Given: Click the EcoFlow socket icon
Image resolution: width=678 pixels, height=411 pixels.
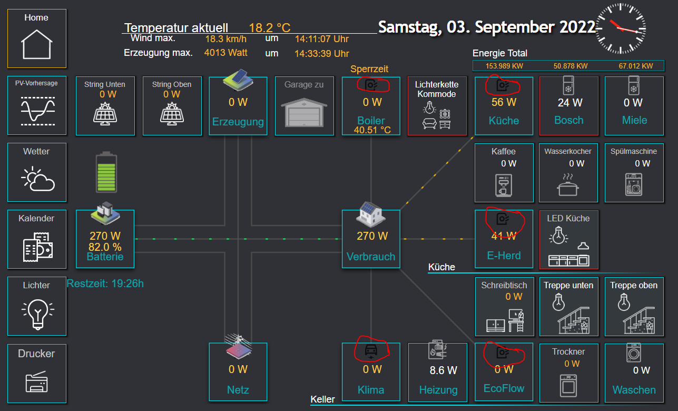Looking at the screenshot, I should click(504, 351).
